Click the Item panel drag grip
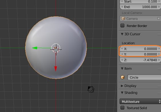The width and height of the screenshot is (161, 112). 159,69
